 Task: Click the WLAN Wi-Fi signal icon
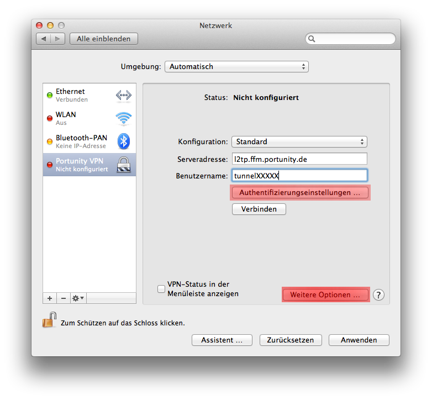(x=123, y=118)
